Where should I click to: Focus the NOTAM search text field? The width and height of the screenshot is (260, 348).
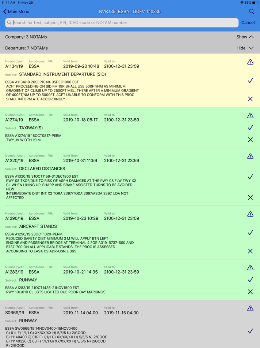pyautogui.click(x=122, y=23)
